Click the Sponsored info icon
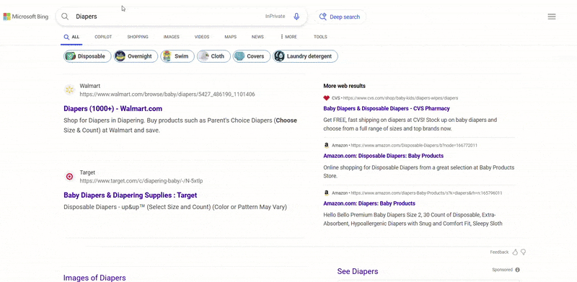 (517, 270)
